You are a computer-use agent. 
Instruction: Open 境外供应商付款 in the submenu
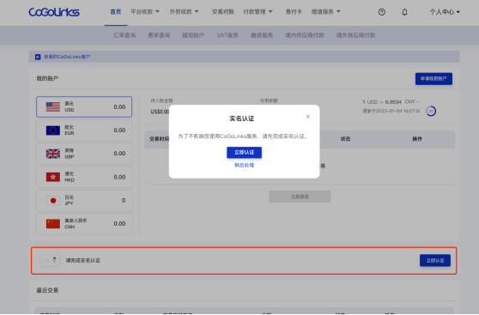coord(356,35)
